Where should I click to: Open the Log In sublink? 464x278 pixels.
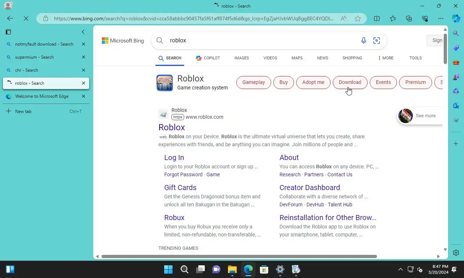174,157
